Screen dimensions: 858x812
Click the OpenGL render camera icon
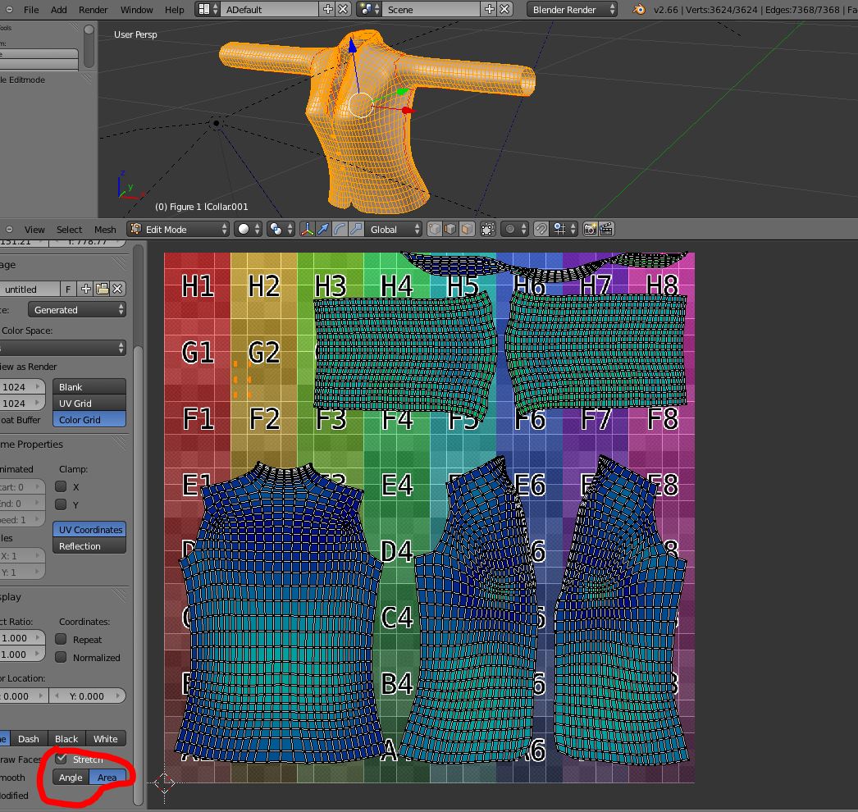(x=590, y=230)
